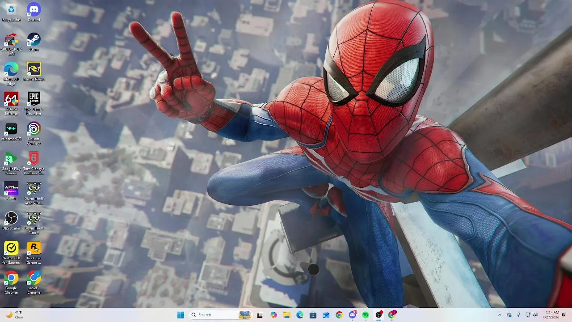572x322 pixels.
Task: Open the Windows Start menu
Action: [x=181, y=315]
